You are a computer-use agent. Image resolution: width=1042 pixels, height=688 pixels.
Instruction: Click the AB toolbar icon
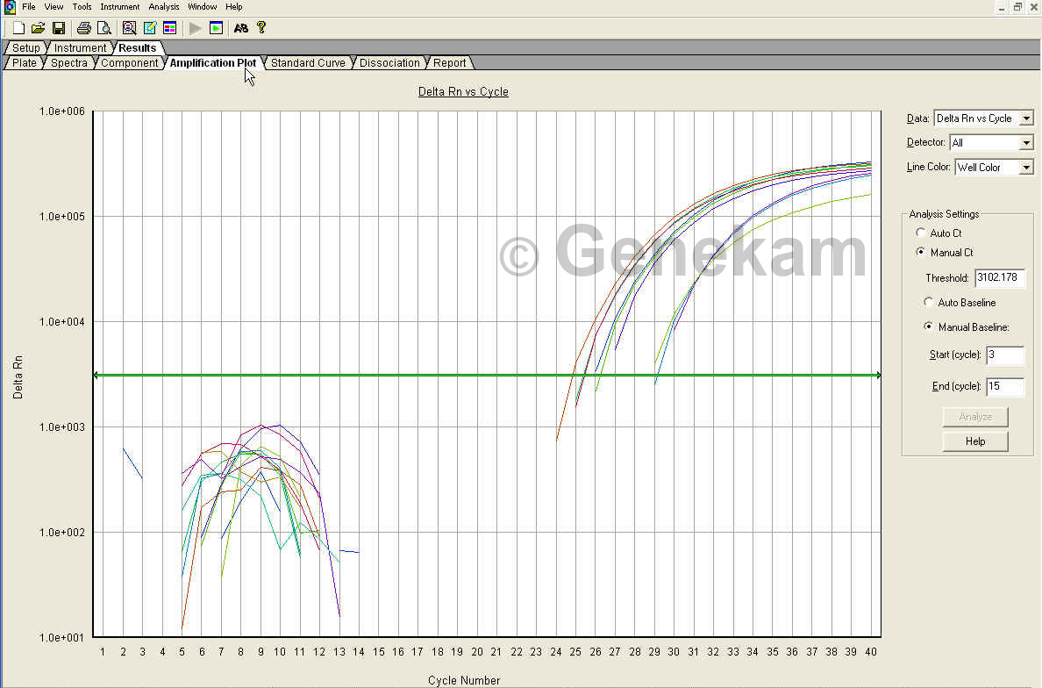[240, 28]
